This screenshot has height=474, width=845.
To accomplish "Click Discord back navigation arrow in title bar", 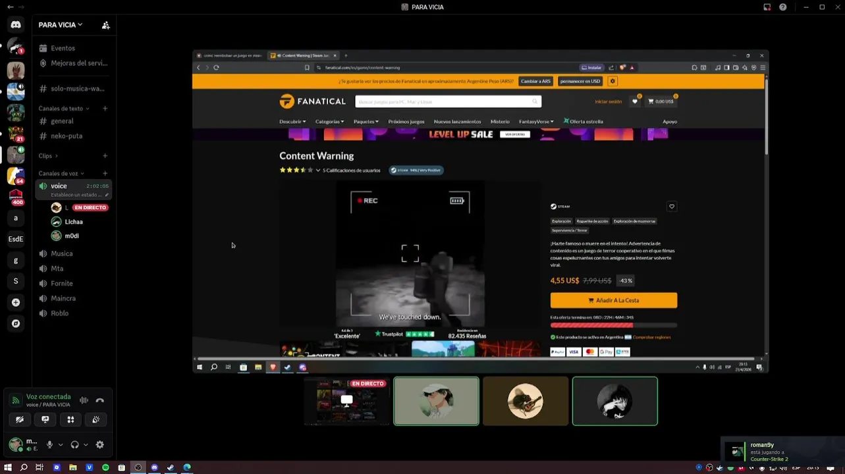I will [10, 7].
